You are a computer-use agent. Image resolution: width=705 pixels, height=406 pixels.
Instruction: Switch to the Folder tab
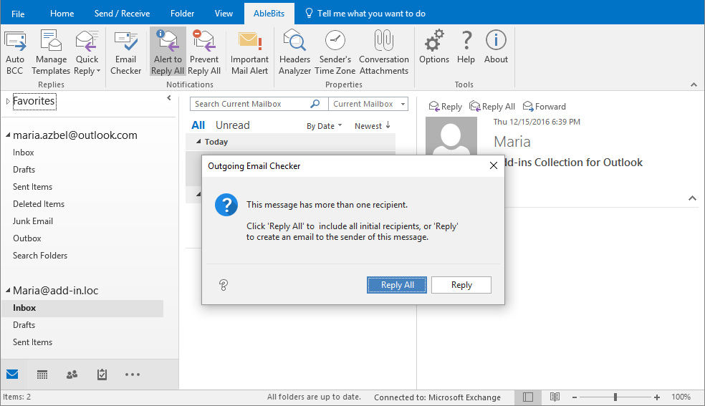pyautogui.click(x=182, y=14)
